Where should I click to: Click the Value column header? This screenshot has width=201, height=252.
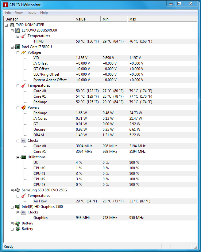(x=87, y=19)
